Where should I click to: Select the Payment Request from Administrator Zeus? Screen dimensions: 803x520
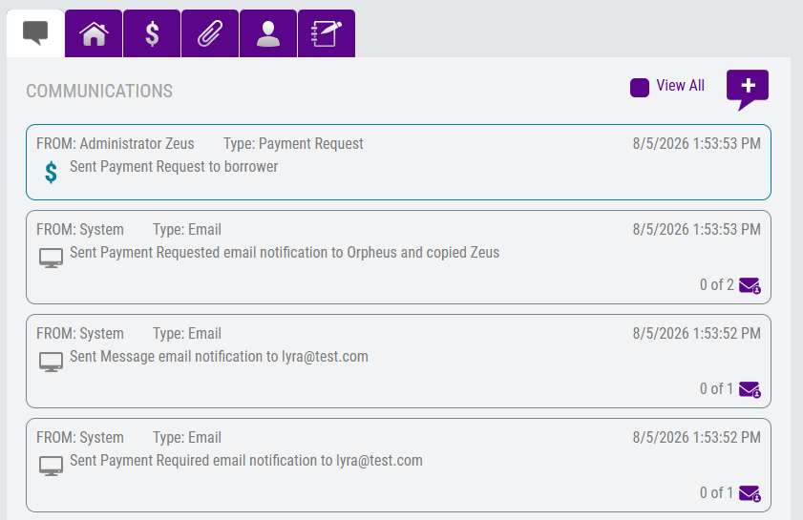click(398, 162)
